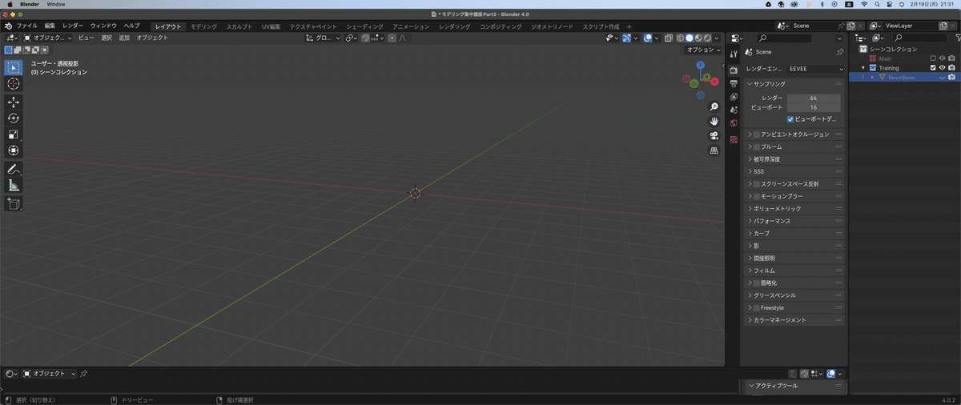
Task: Open the macOS Window menu
Action: 56,4
